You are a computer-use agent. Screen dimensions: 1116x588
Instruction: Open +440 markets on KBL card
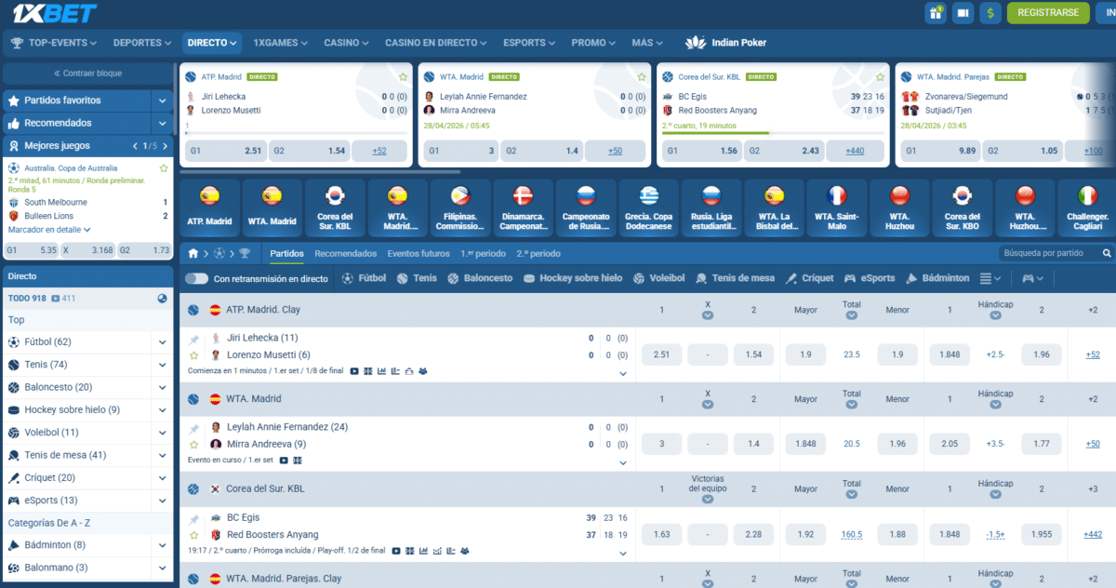point(854,151)
